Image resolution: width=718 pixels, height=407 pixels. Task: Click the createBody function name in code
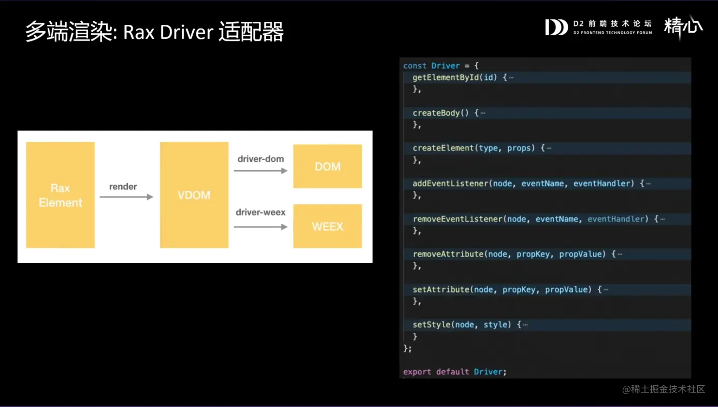(436, 113)
